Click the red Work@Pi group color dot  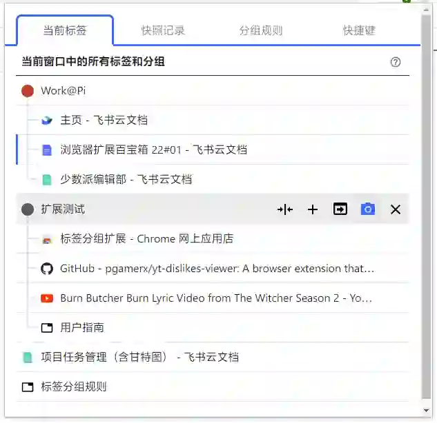(28, 91)
